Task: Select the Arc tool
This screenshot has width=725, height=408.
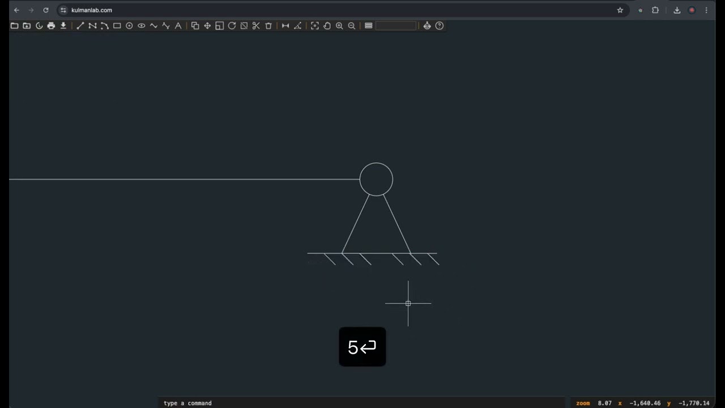Action: click(105, 25)
